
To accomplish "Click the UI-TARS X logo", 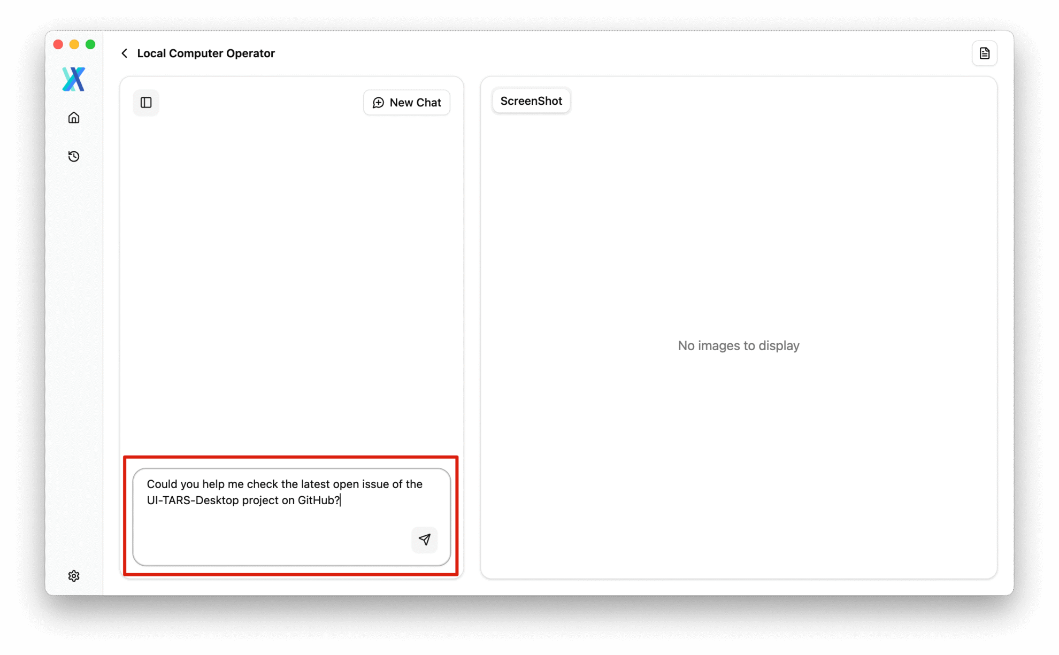I will 74,79.
